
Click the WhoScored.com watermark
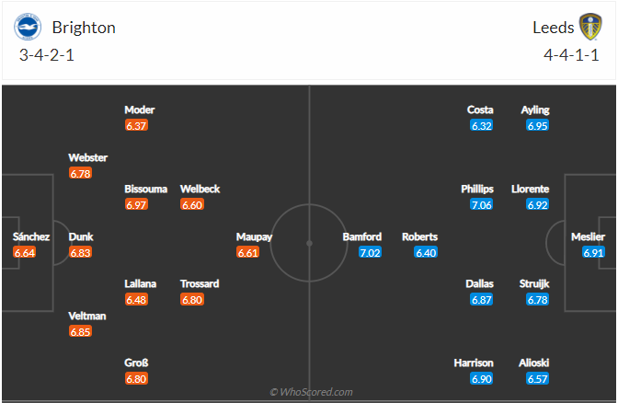(311, 392)
